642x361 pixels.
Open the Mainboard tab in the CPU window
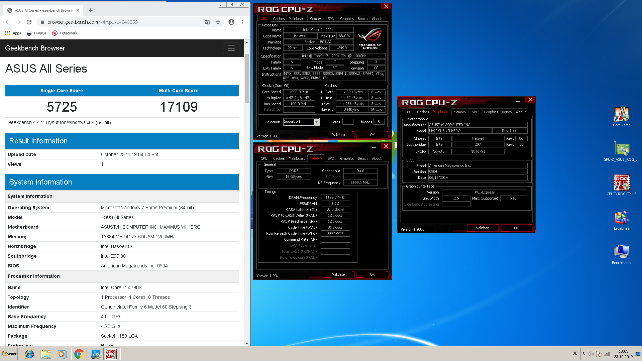coord(297,19)
